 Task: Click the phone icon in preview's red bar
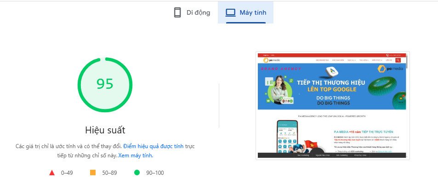(388, 55)
